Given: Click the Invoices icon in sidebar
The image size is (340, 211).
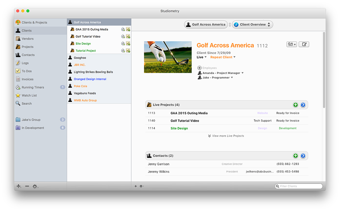Looking at the screenshot, I should pos(18,79).
